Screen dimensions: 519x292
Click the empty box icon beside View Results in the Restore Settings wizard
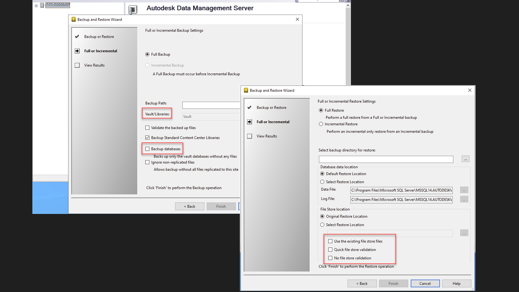250,136
